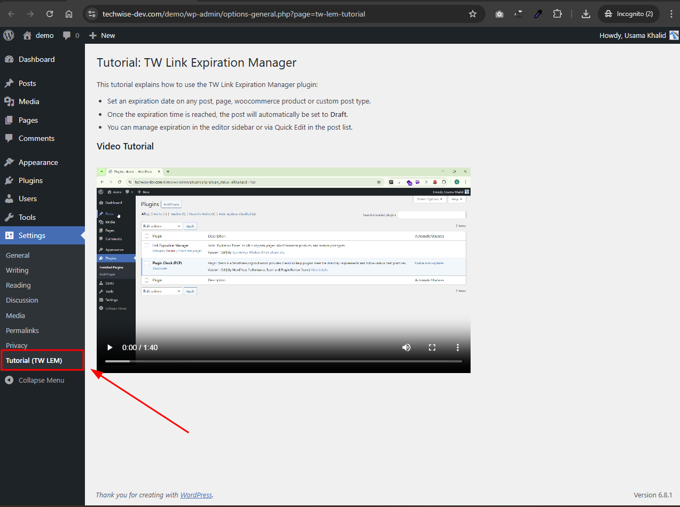The image size is (680, 507).
Task: Open video more options menu
Action: tap(458, 347)
